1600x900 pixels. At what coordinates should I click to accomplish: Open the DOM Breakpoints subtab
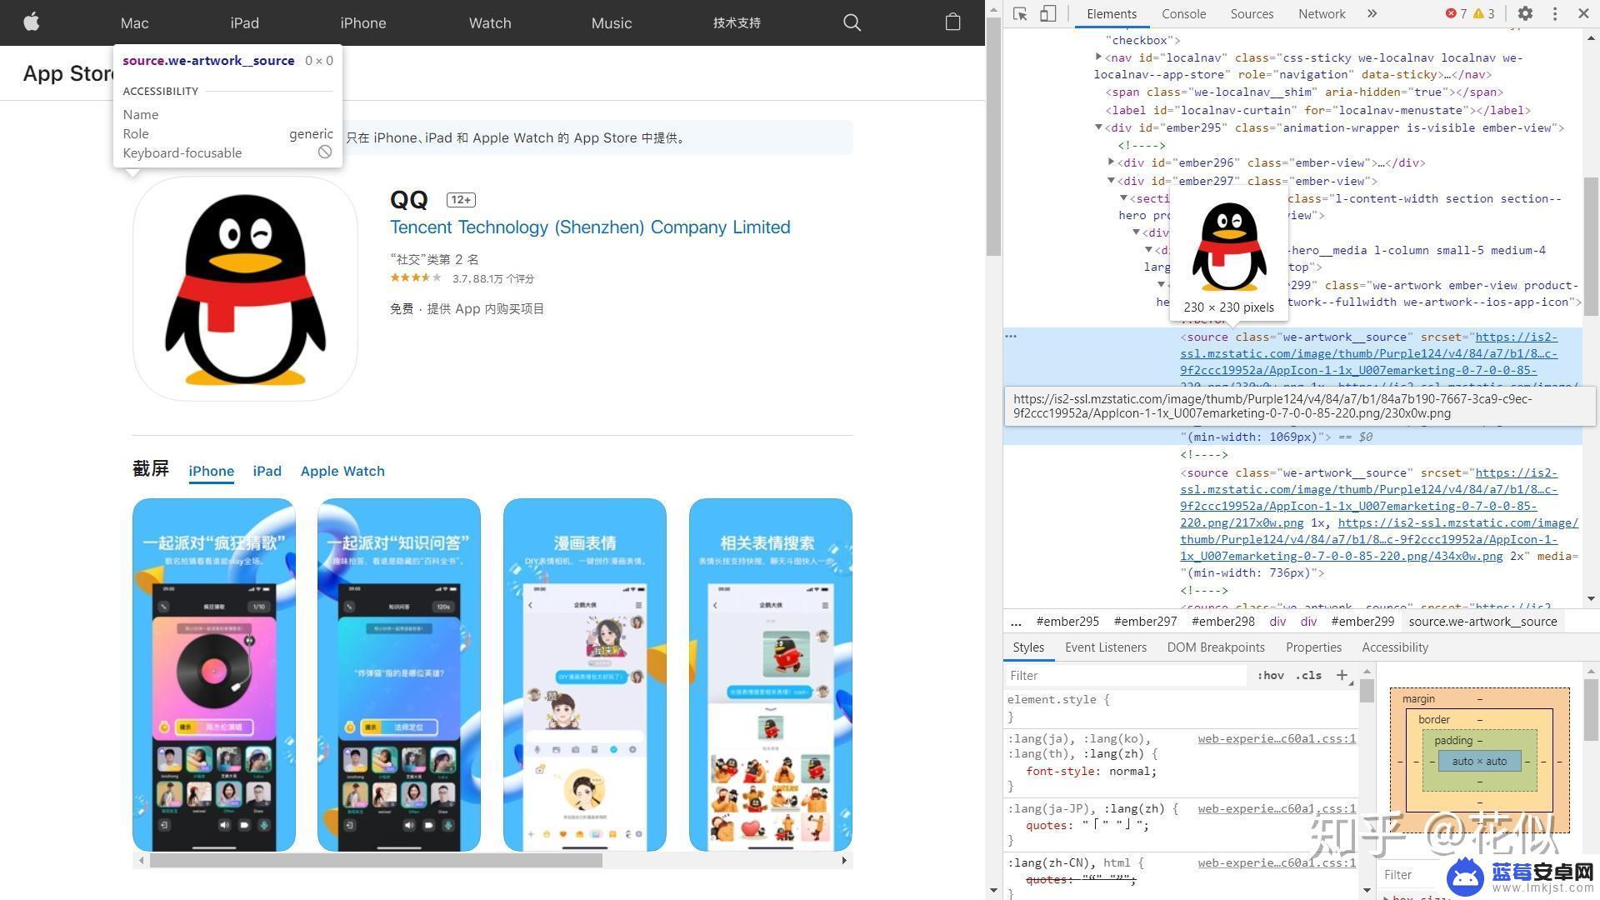coord(1216,647)
